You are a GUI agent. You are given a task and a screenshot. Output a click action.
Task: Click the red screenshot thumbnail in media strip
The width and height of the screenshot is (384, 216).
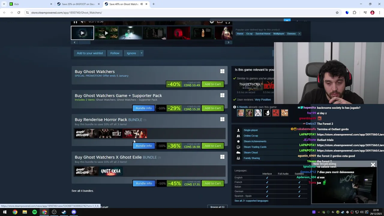[x=178, y=33]
